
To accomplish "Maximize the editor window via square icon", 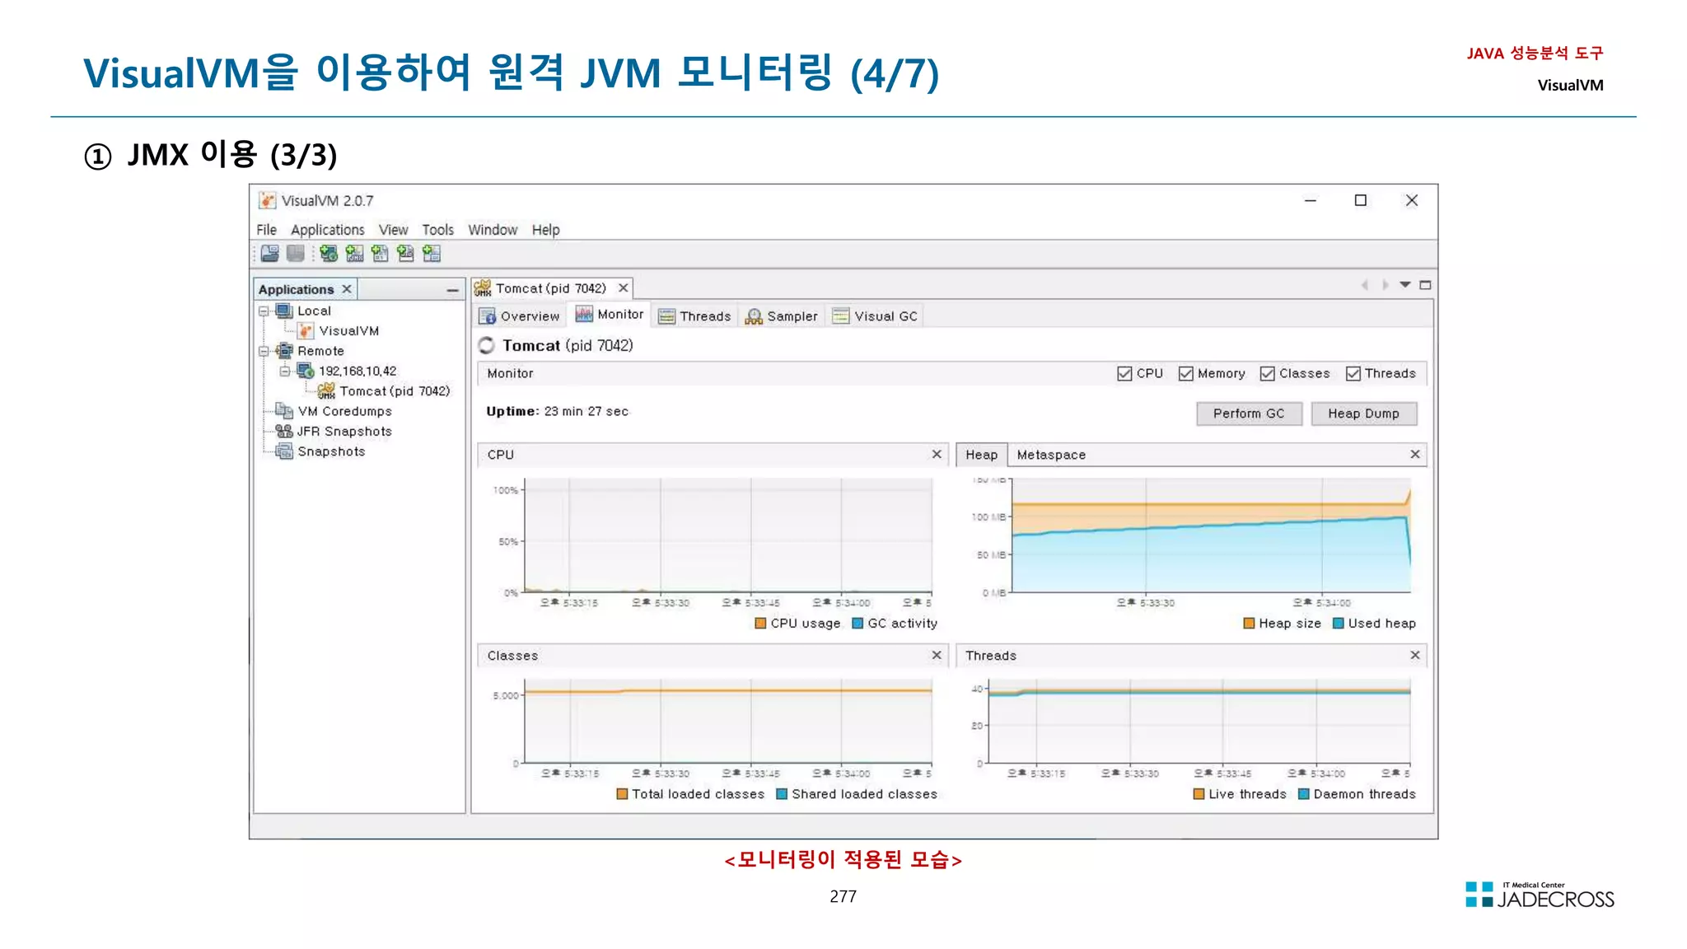I will [x=1425, y=285].
